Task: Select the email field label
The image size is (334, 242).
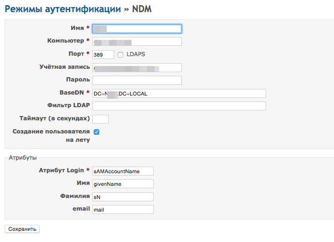Action: tap(81, 209)
